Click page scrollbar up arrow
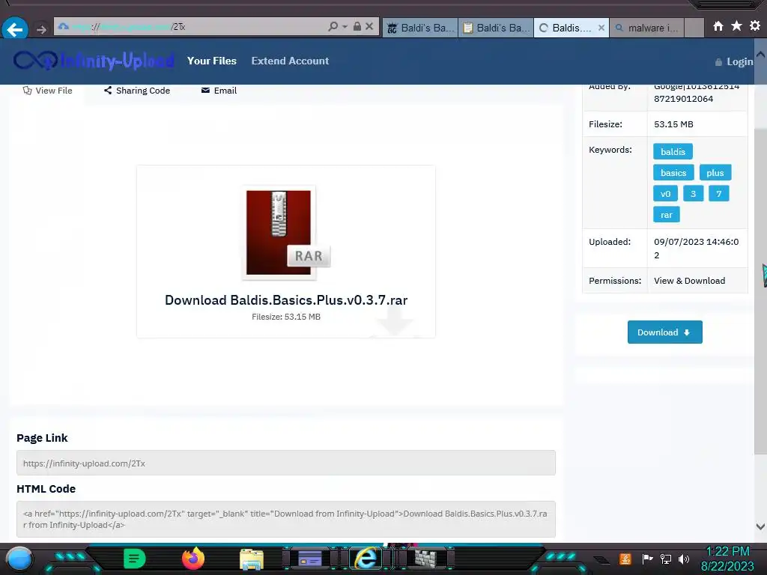This screenshot has width=767, height=575. coord(760,54)
